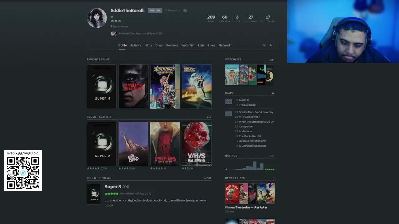Click the green star rating on Super 8 review
Viewport: 399px width, 224px height.
112,194
